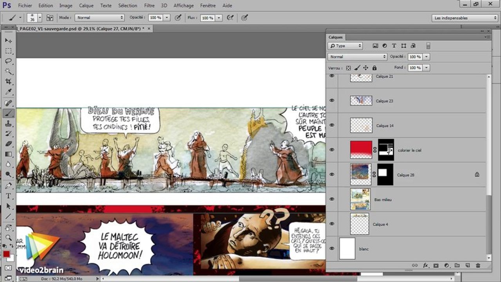
Task: Hide the Calque 4 layer
Action: click(332, 224)
